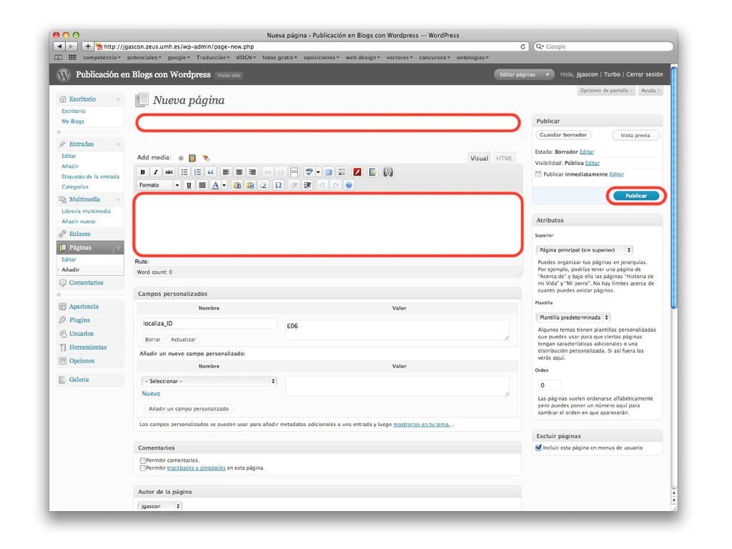Select text color with the A button
732x549 pixels.
(215, 185)
